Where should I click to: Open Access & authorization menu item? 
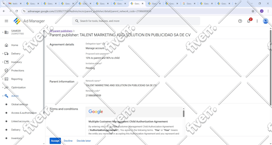[24, 113]
